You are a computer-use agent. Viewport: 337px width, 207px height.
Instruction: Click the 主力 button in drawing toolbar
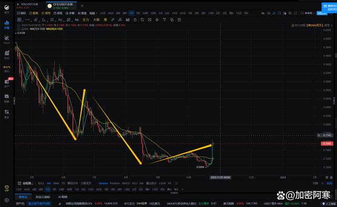85,20
